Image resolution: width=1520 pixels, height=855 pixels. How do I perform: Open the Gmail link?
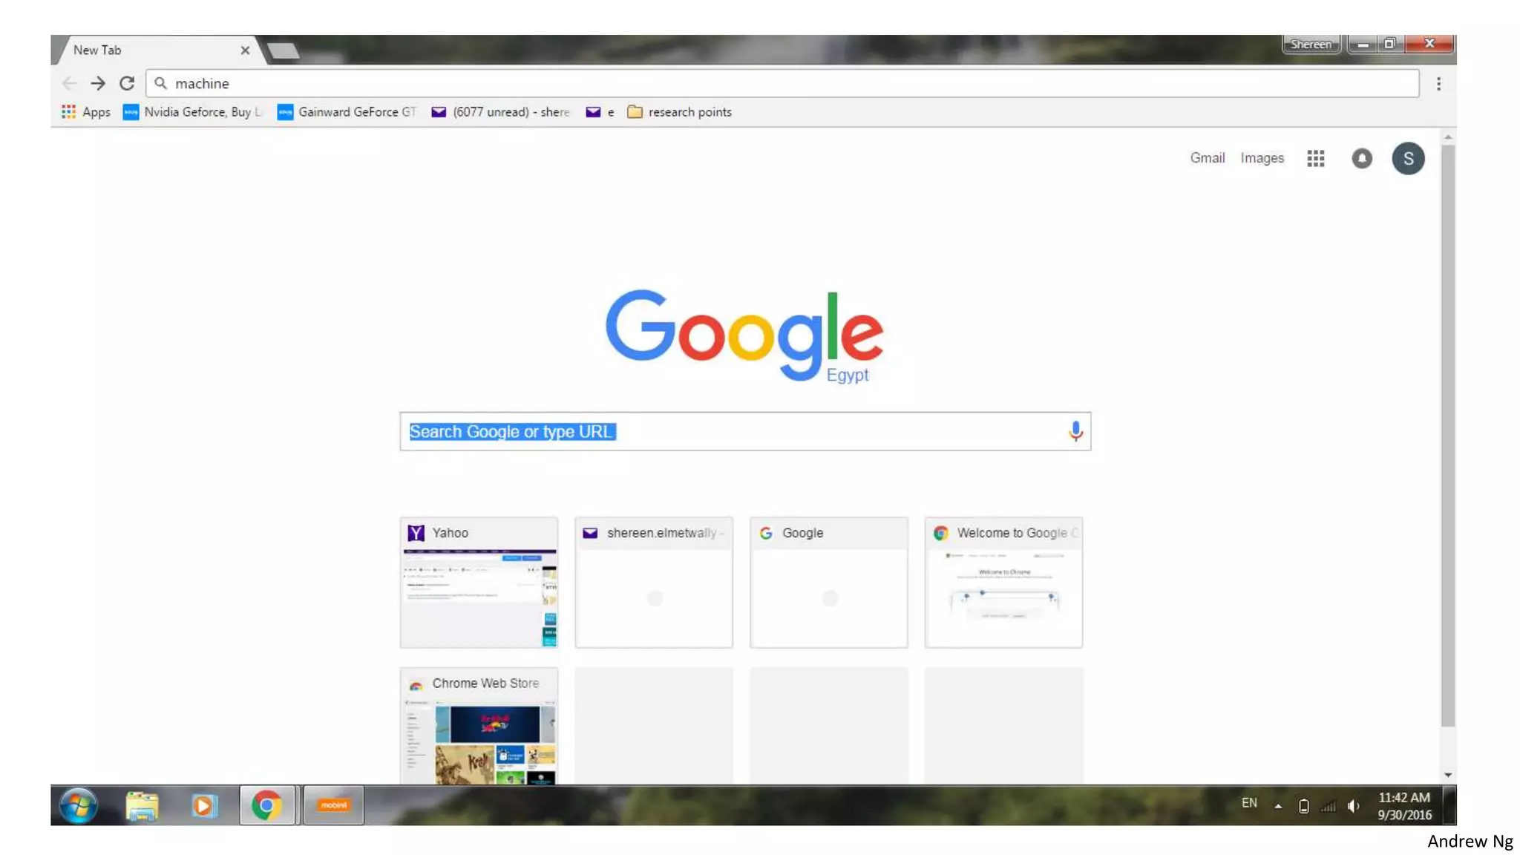click(x=1207, y=158)
